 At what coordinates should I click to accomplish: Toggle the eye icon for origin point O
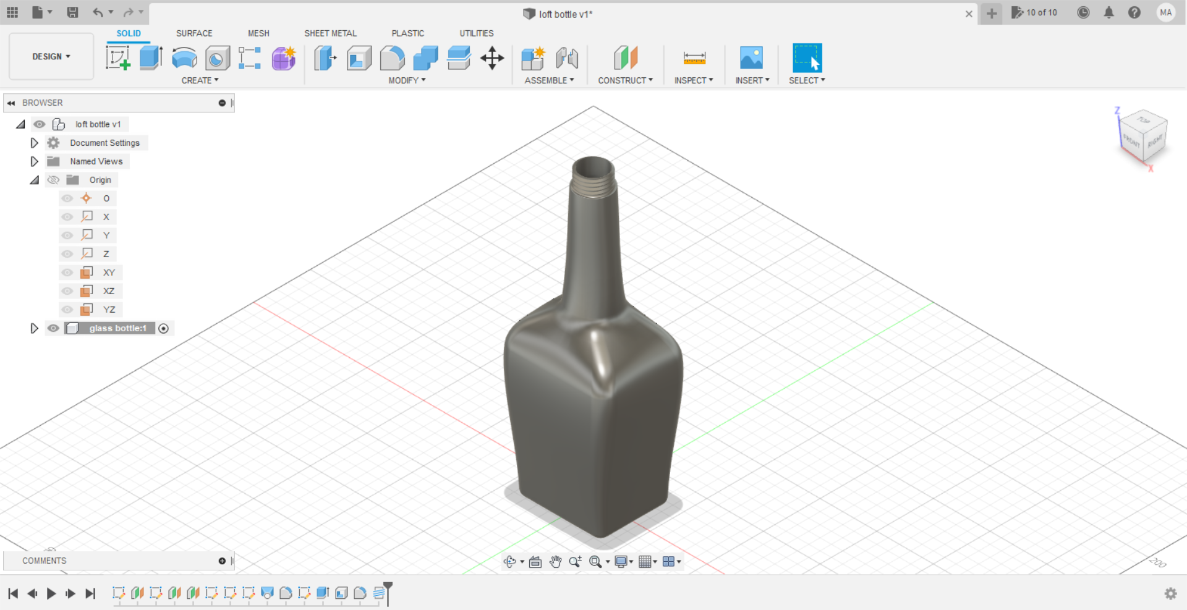(x=67, y=198)
